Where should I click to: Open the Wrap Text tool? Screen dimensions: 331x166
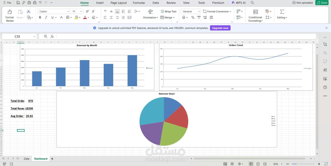[169, 11]
